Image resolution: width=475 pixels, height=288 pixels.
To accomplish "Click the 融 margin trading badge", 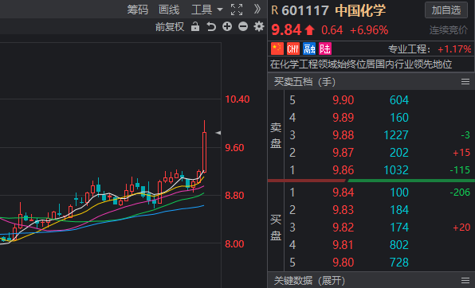I will coord(309,49).
